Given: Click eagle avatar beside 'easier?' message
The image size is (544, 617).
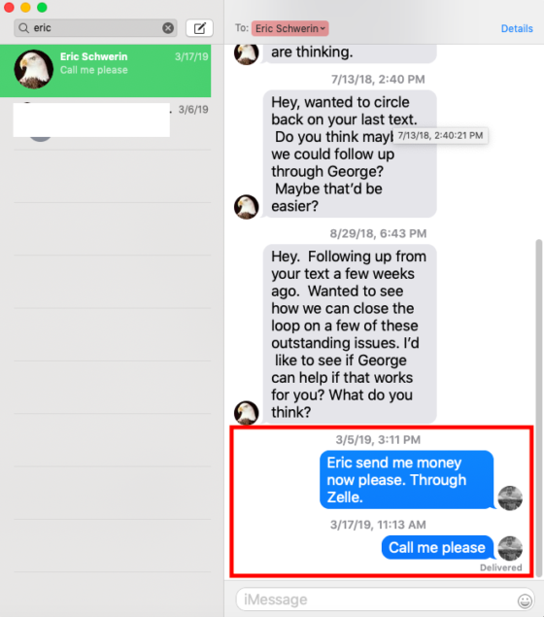Looking at the screenshot, I should click(x=246, y=207).
